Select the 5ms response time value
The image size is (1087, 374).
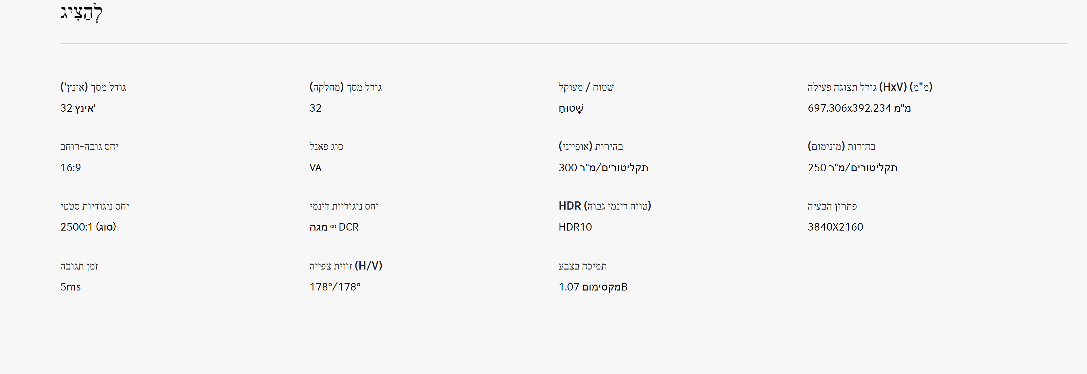(70, 287)
